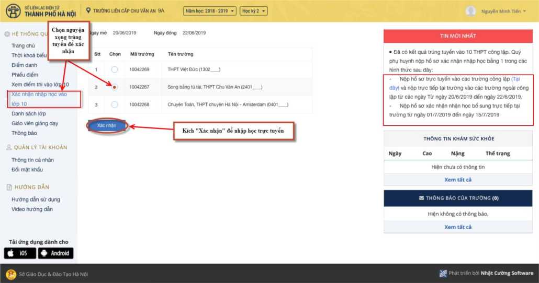Download the iOS app badge
539x283 pixels.
click(x=20, y=253)
